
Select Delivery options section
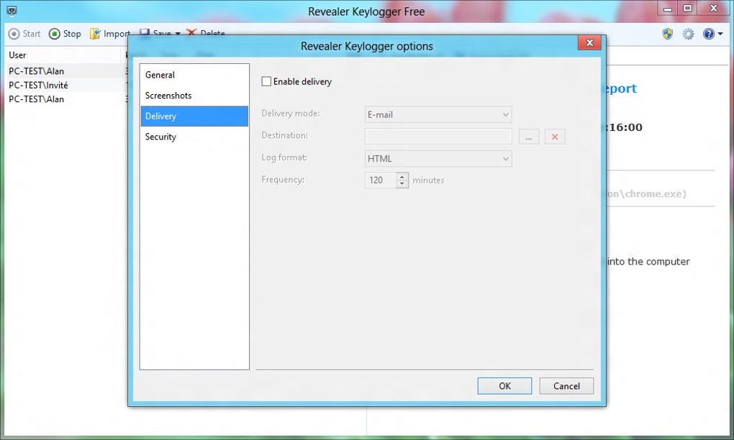194,116
